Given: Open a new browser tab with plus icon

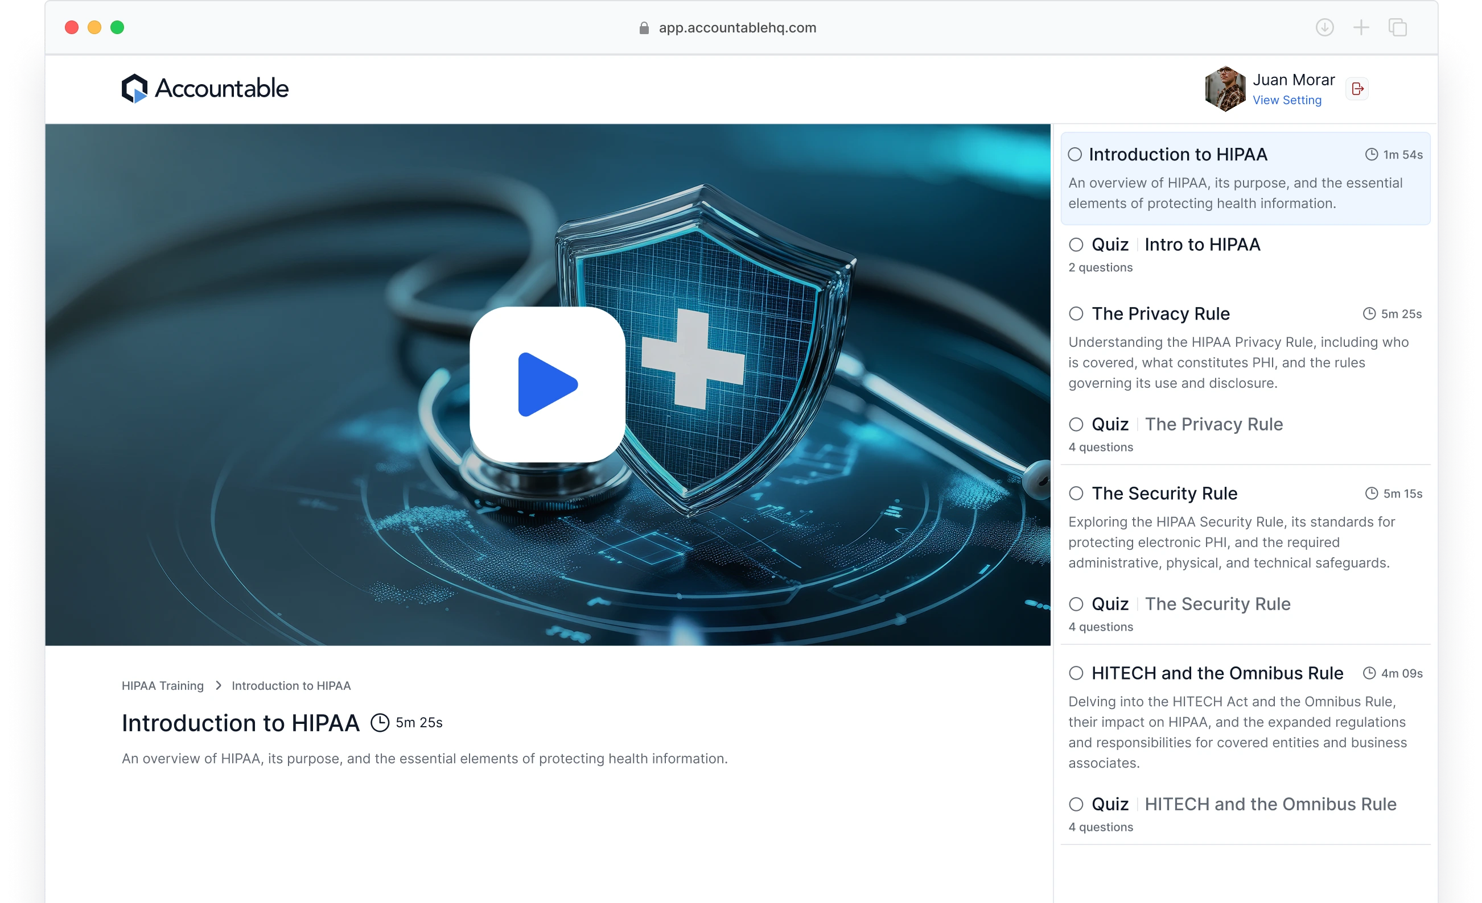Looking at the screenshot, I should (1361, 28).
